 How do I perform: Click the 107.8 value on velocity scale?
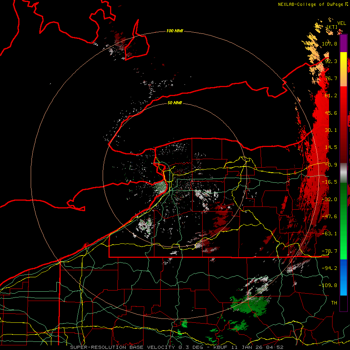pos(329,44)
